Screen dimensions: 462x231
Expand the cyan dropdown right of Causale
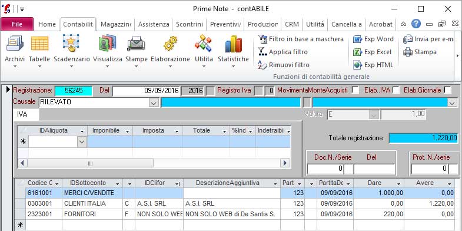(452, 103)
